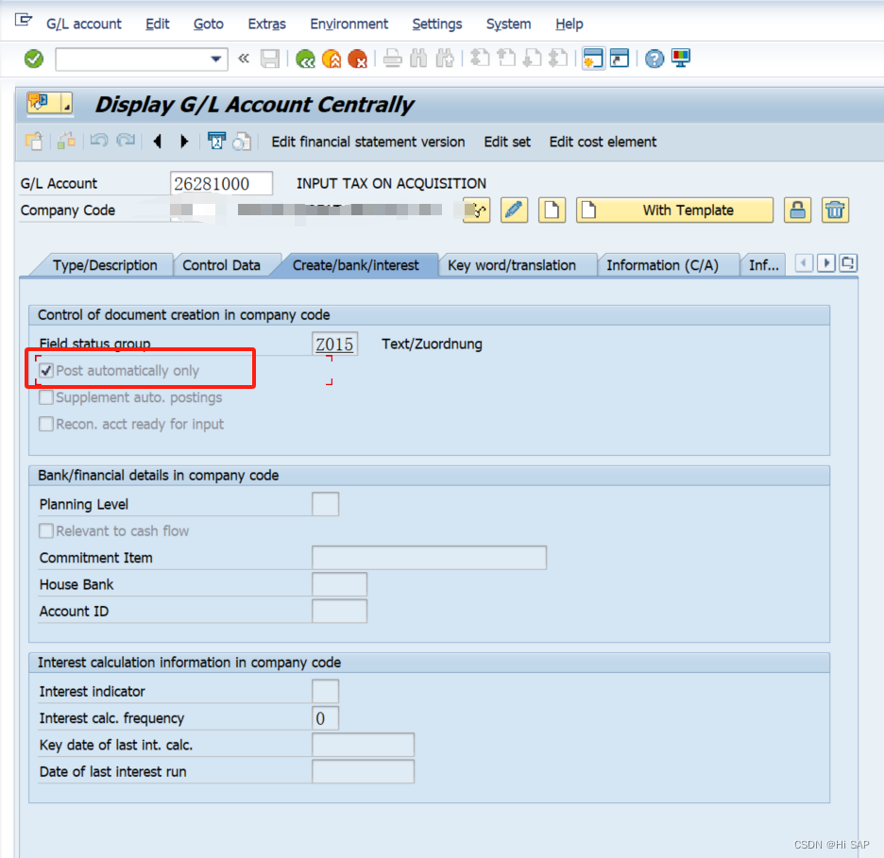The width and height of the screenshot is (884, 858).
Task: Enable Supplement auto. postings
Action: [x=45, y=397]
